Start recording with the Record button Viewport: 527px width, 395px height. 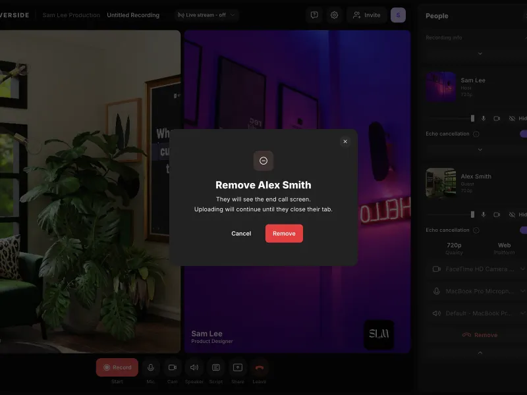click(117, 367)
